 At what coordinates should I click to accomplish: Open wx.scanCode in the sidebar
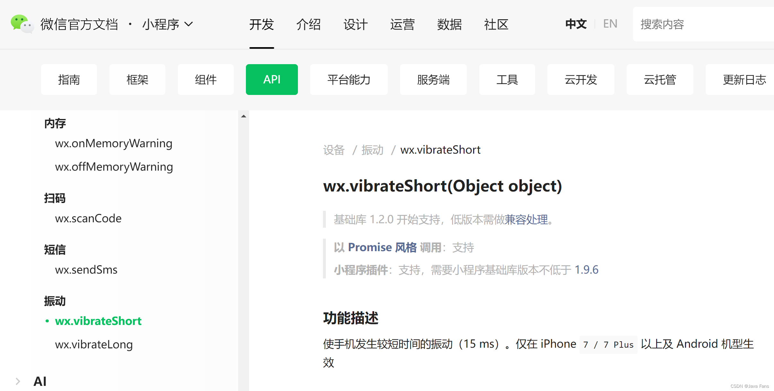point(88,218)
